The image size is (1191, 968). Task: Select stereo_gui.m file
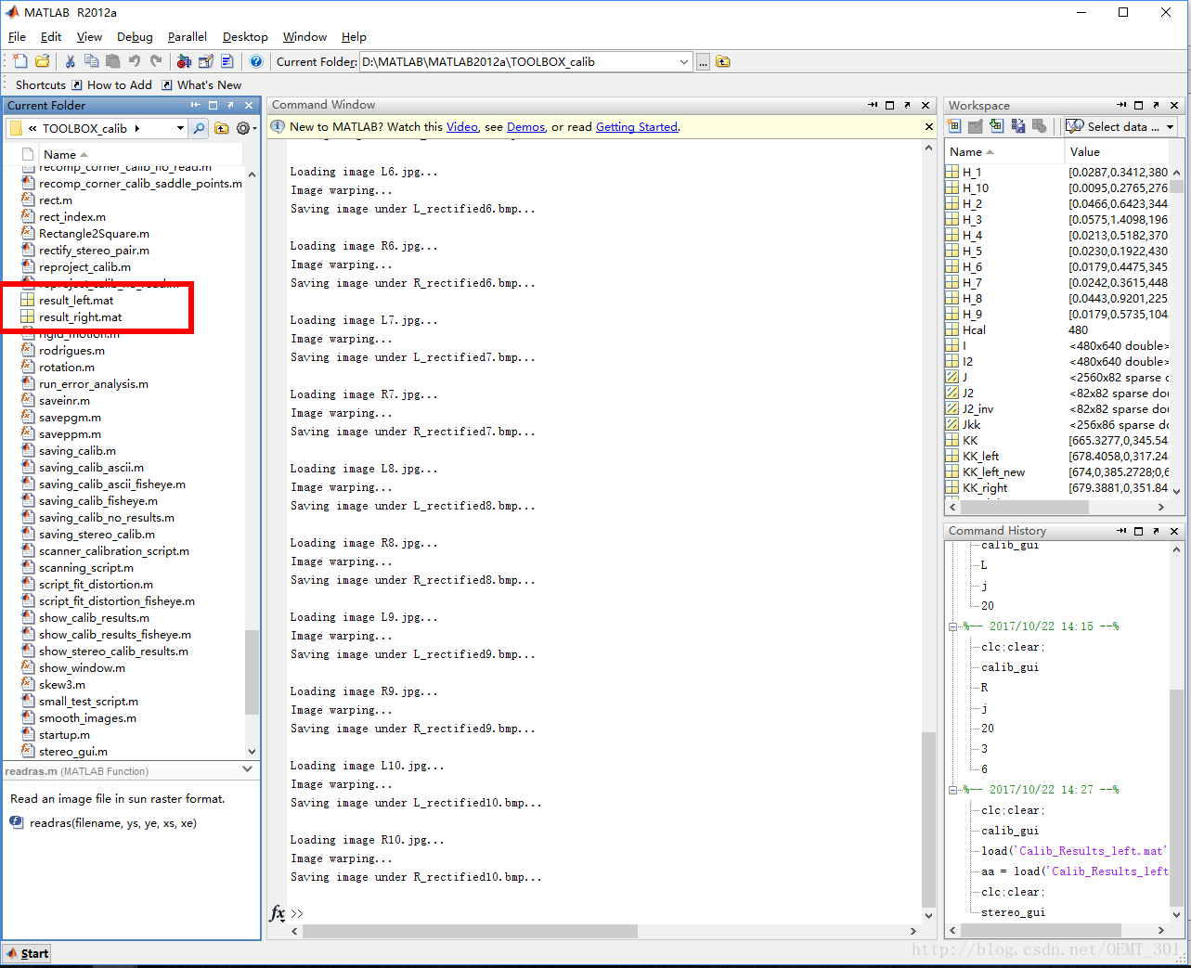tap(72, 752)
